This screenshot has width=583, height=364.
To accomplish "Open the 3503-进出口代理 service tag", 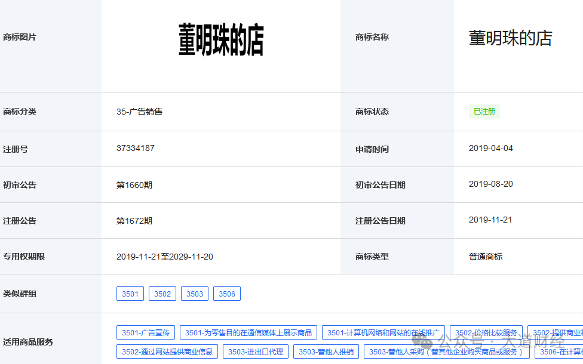I will point(255,351).
